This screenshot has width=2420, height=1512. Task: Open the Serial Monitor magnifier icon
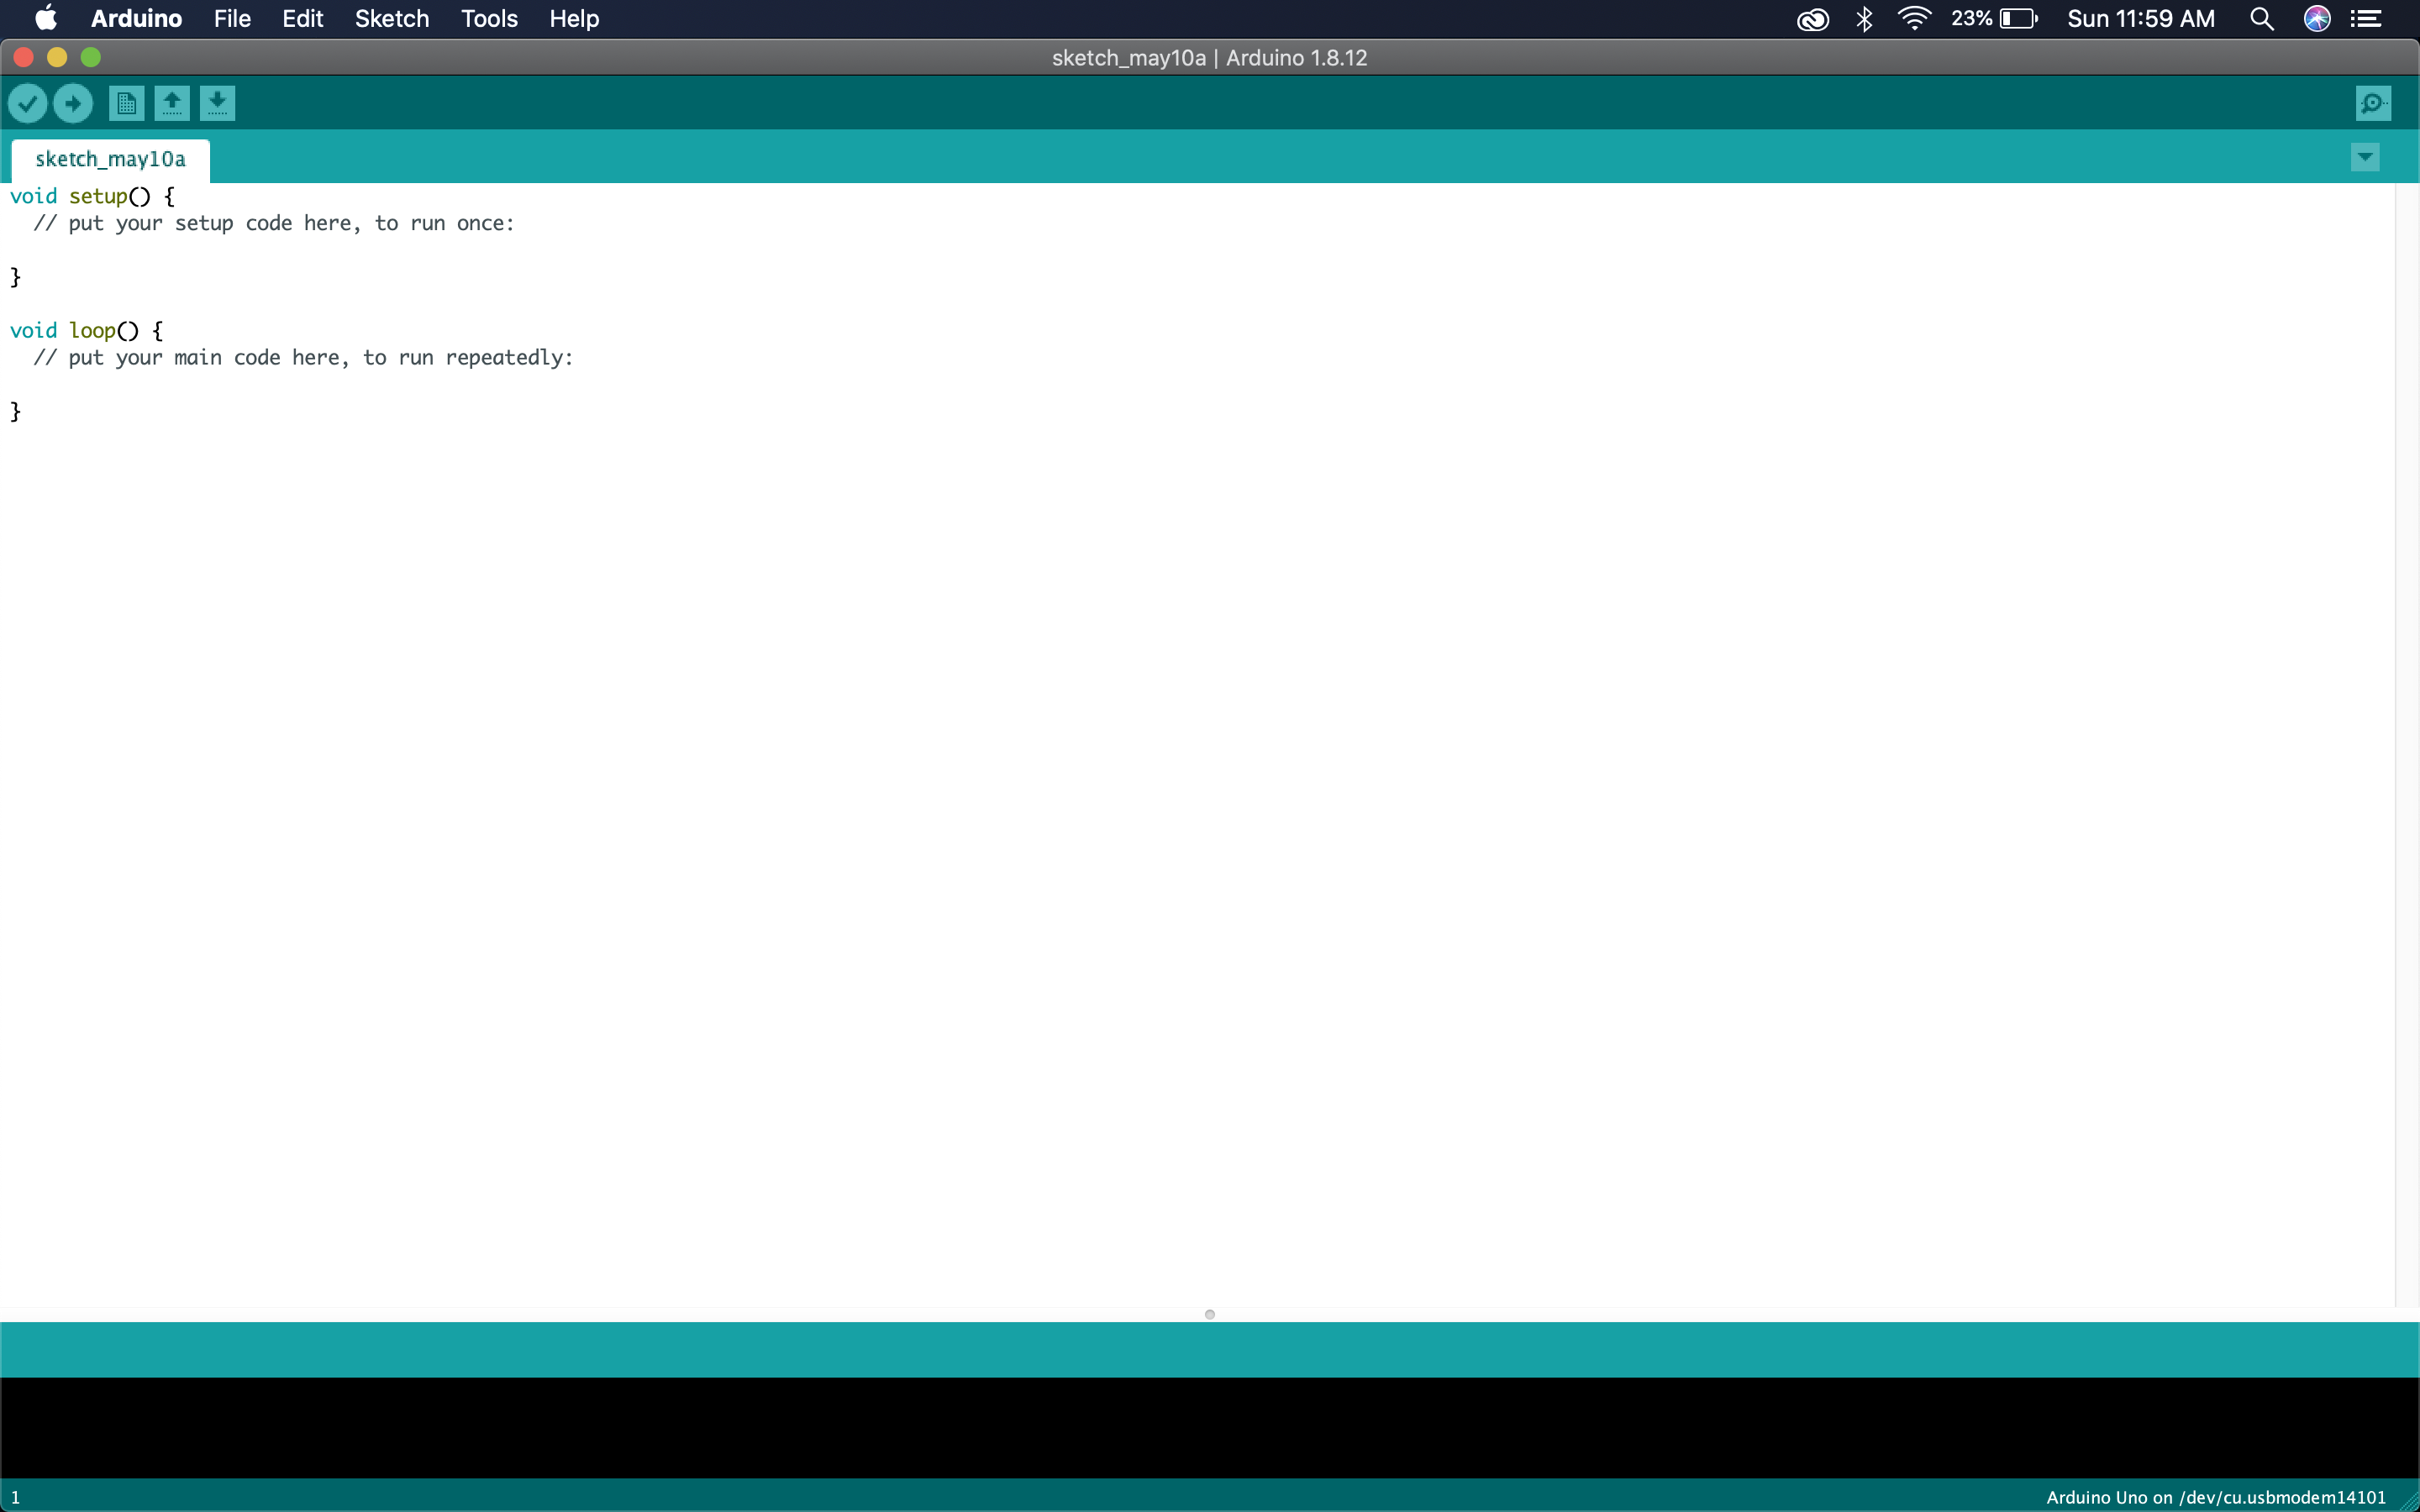2373,102
